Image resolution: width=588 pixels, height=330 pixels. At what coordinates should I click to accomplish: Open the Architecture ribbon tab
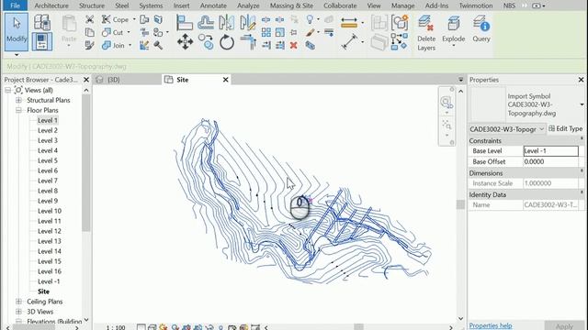[51, 5]
